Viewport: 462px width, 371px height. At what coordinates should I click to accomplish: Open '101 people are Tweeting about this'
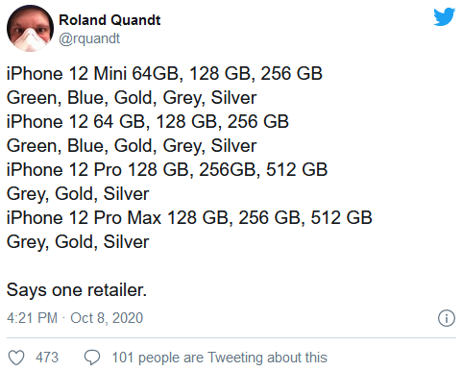[220, 358]
